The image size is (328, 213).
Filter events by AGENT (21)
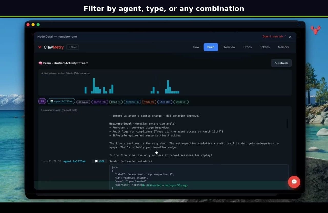tap(100, 102)
